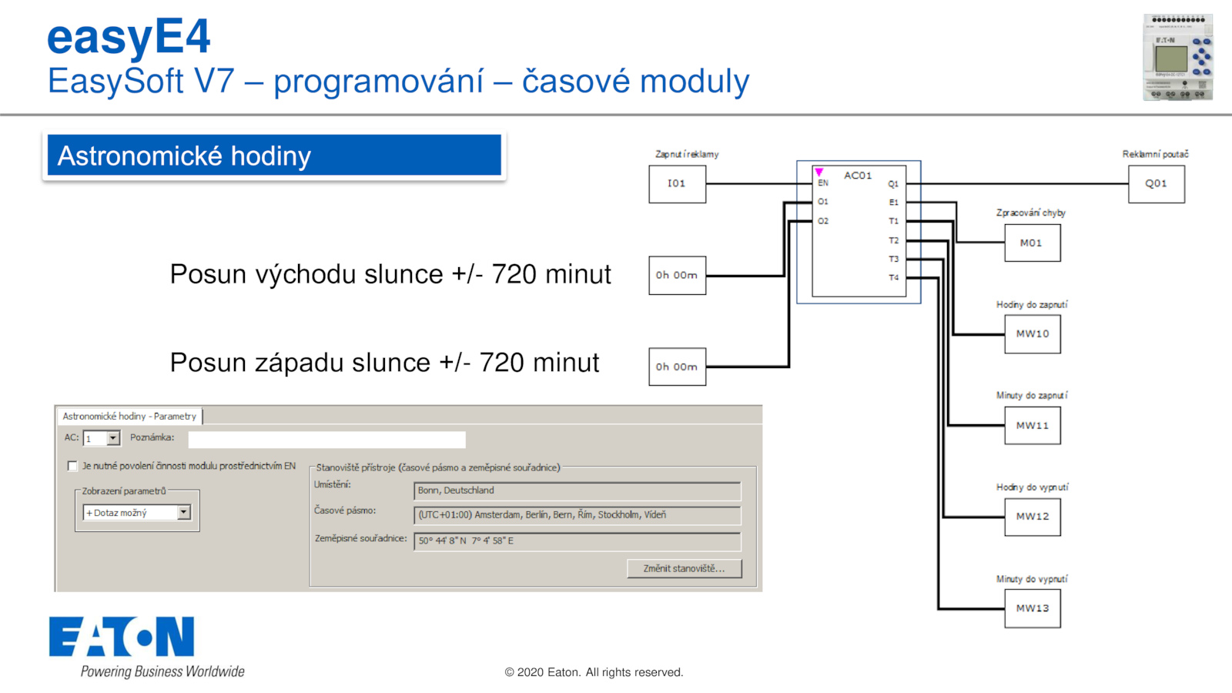Select the sunrise offset 0h 00m block
This screenshot has height=693, width=1232.
click(x=677, y=276)
